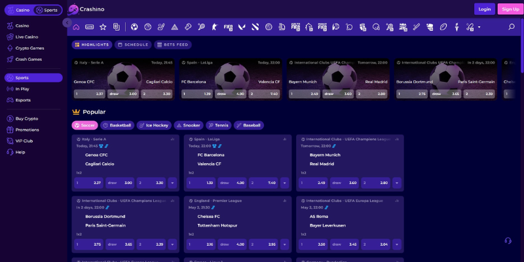The image size is (524, 262).
Task: Select the Counter-Strike icon in the sports bar
Action: point(215,27)
